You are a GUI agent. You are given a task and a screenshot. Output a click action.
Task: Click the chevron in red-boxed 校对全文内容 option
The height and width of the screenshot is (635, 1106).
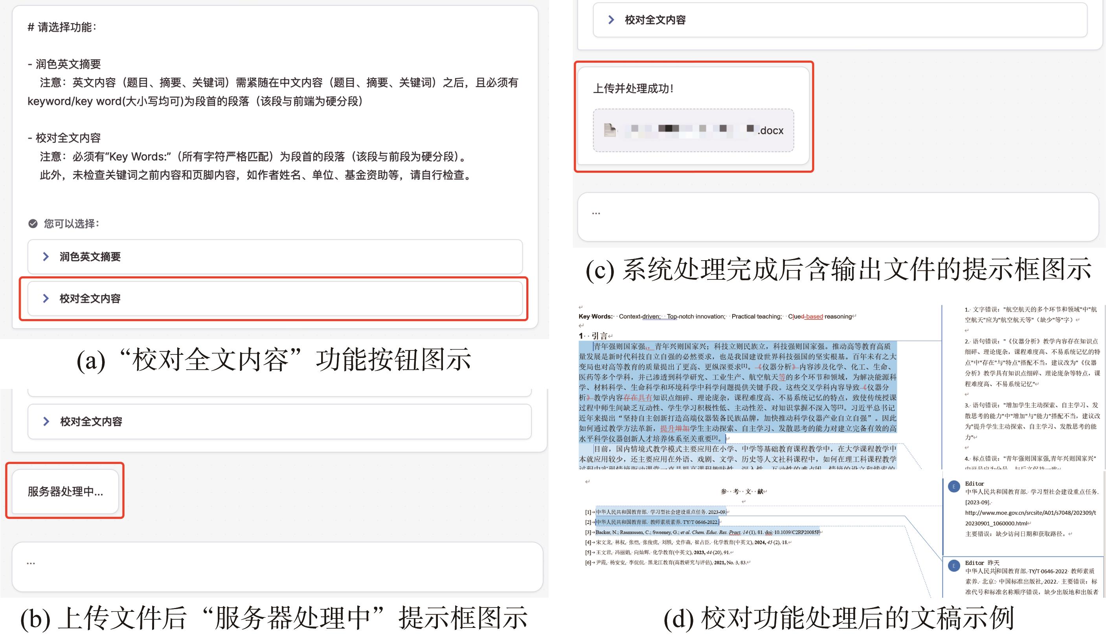[46, 298]
